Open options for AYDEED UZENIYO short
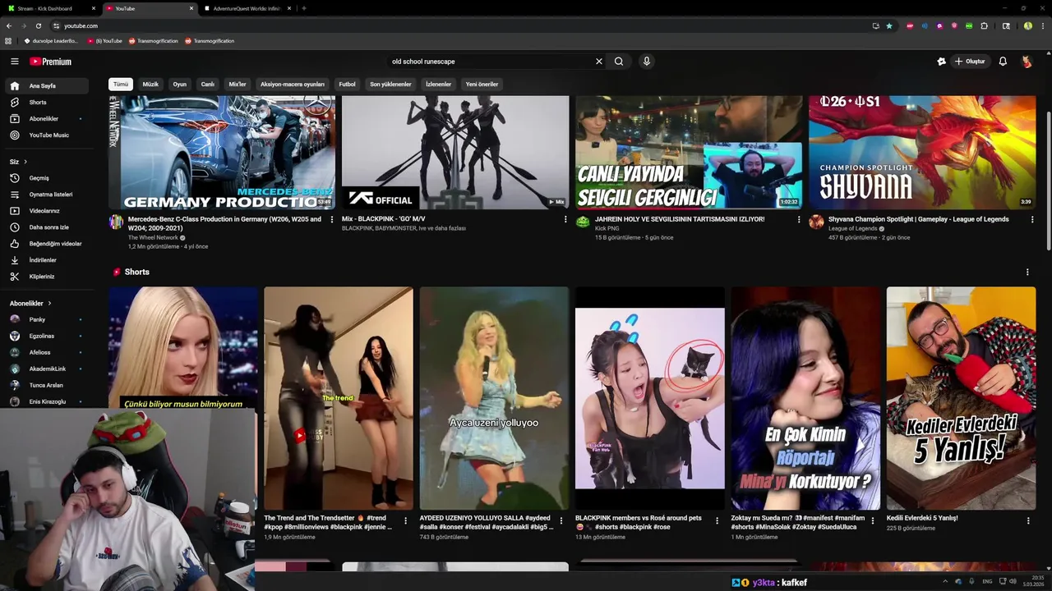 tap(561, 520)
